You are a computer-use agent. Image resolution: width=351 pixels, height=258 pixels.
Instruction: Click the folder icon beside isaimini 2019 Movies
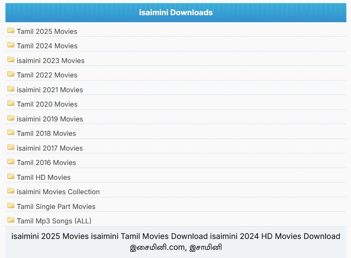pos(11,118)
